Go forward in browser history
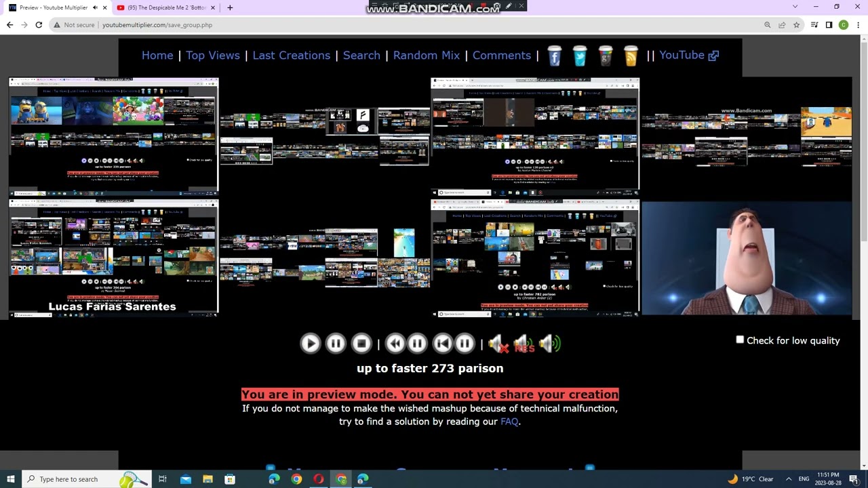Screen dimensions: 868x488 (24, 25)
